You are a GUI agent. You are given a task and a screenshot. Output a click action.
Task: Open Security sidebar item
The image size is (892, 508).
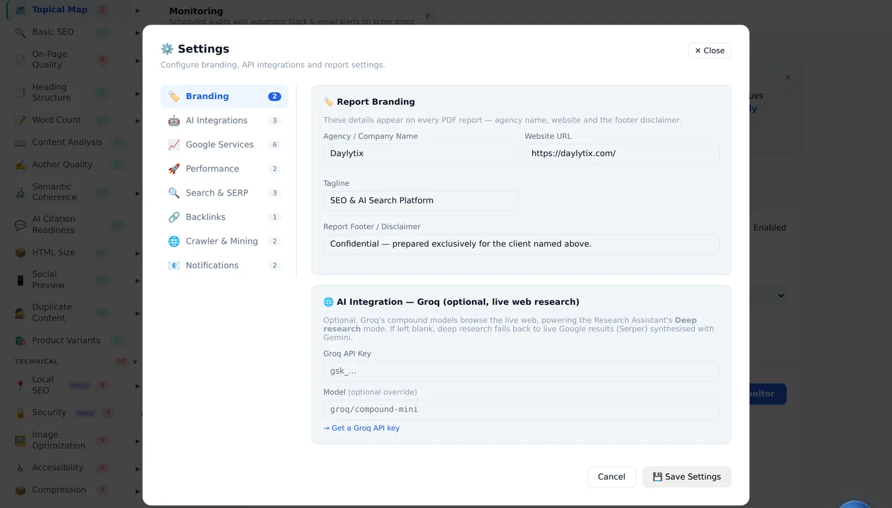50,413
